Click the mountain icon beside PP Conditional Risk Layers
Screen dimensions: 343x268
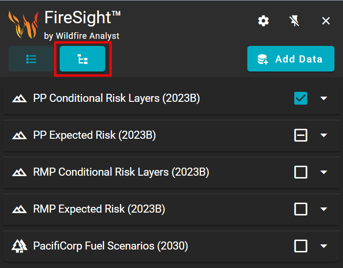[x=19, y=98]
